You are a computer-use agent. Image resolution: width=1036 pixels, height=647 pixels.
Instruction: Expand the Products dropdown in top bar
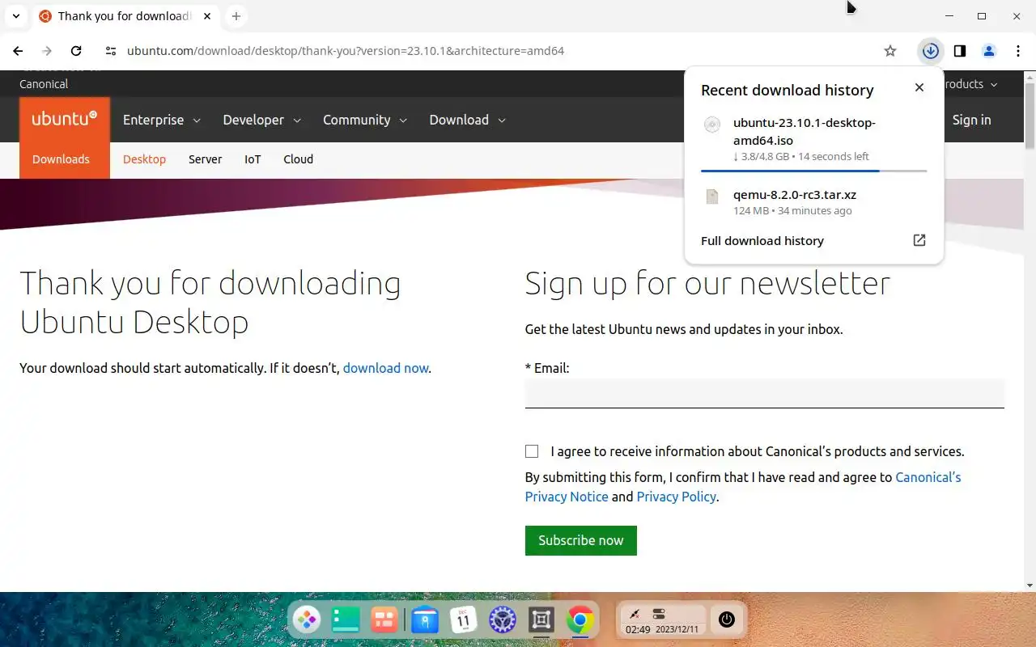pyautogui.click(x=970, y=84)
